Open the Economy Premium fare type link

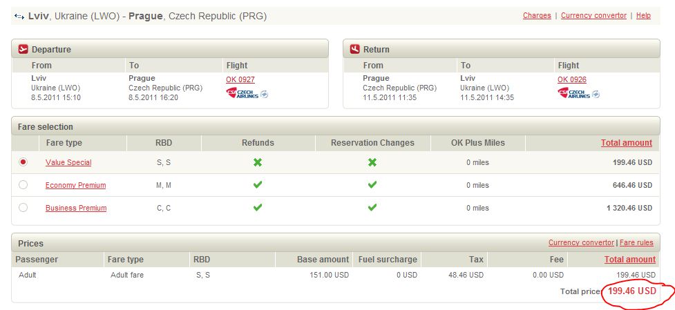pyautogui.click(x=75, y=185)
